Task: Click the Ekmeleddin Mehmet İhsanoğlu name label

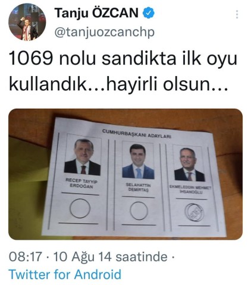Action: coord(191,189)
